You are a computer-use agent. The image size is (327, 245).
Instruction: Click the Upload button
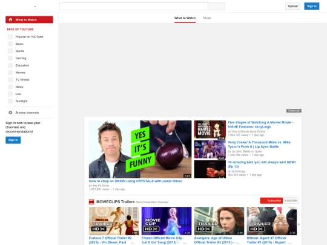click(293, 6)
